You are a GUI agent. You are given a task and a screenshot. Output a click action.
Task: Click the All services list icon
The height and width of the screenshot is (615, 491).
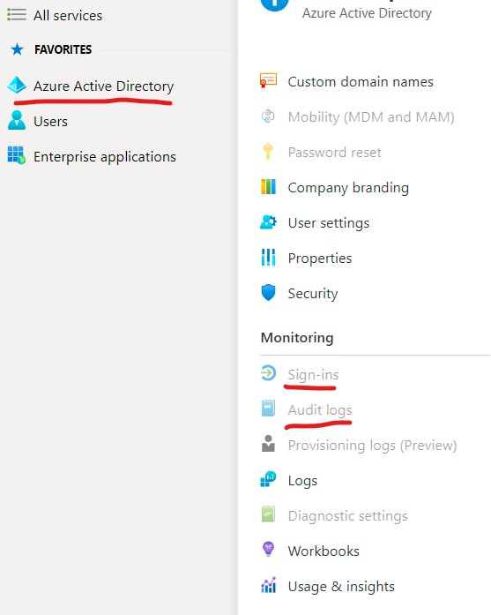pyautogui.click(x=17, y=15)
